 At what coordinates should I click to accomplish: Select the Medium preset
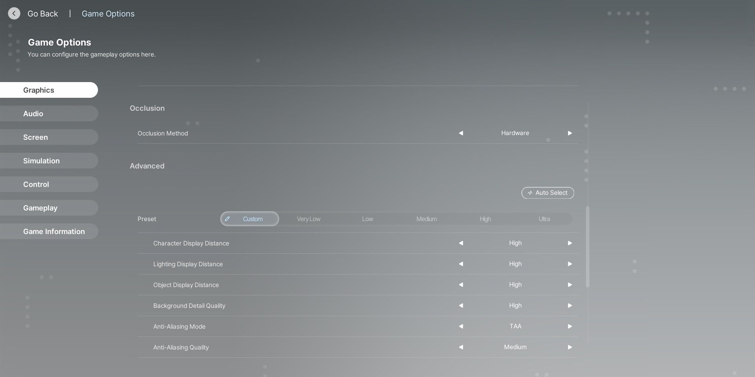coord(427,219)
